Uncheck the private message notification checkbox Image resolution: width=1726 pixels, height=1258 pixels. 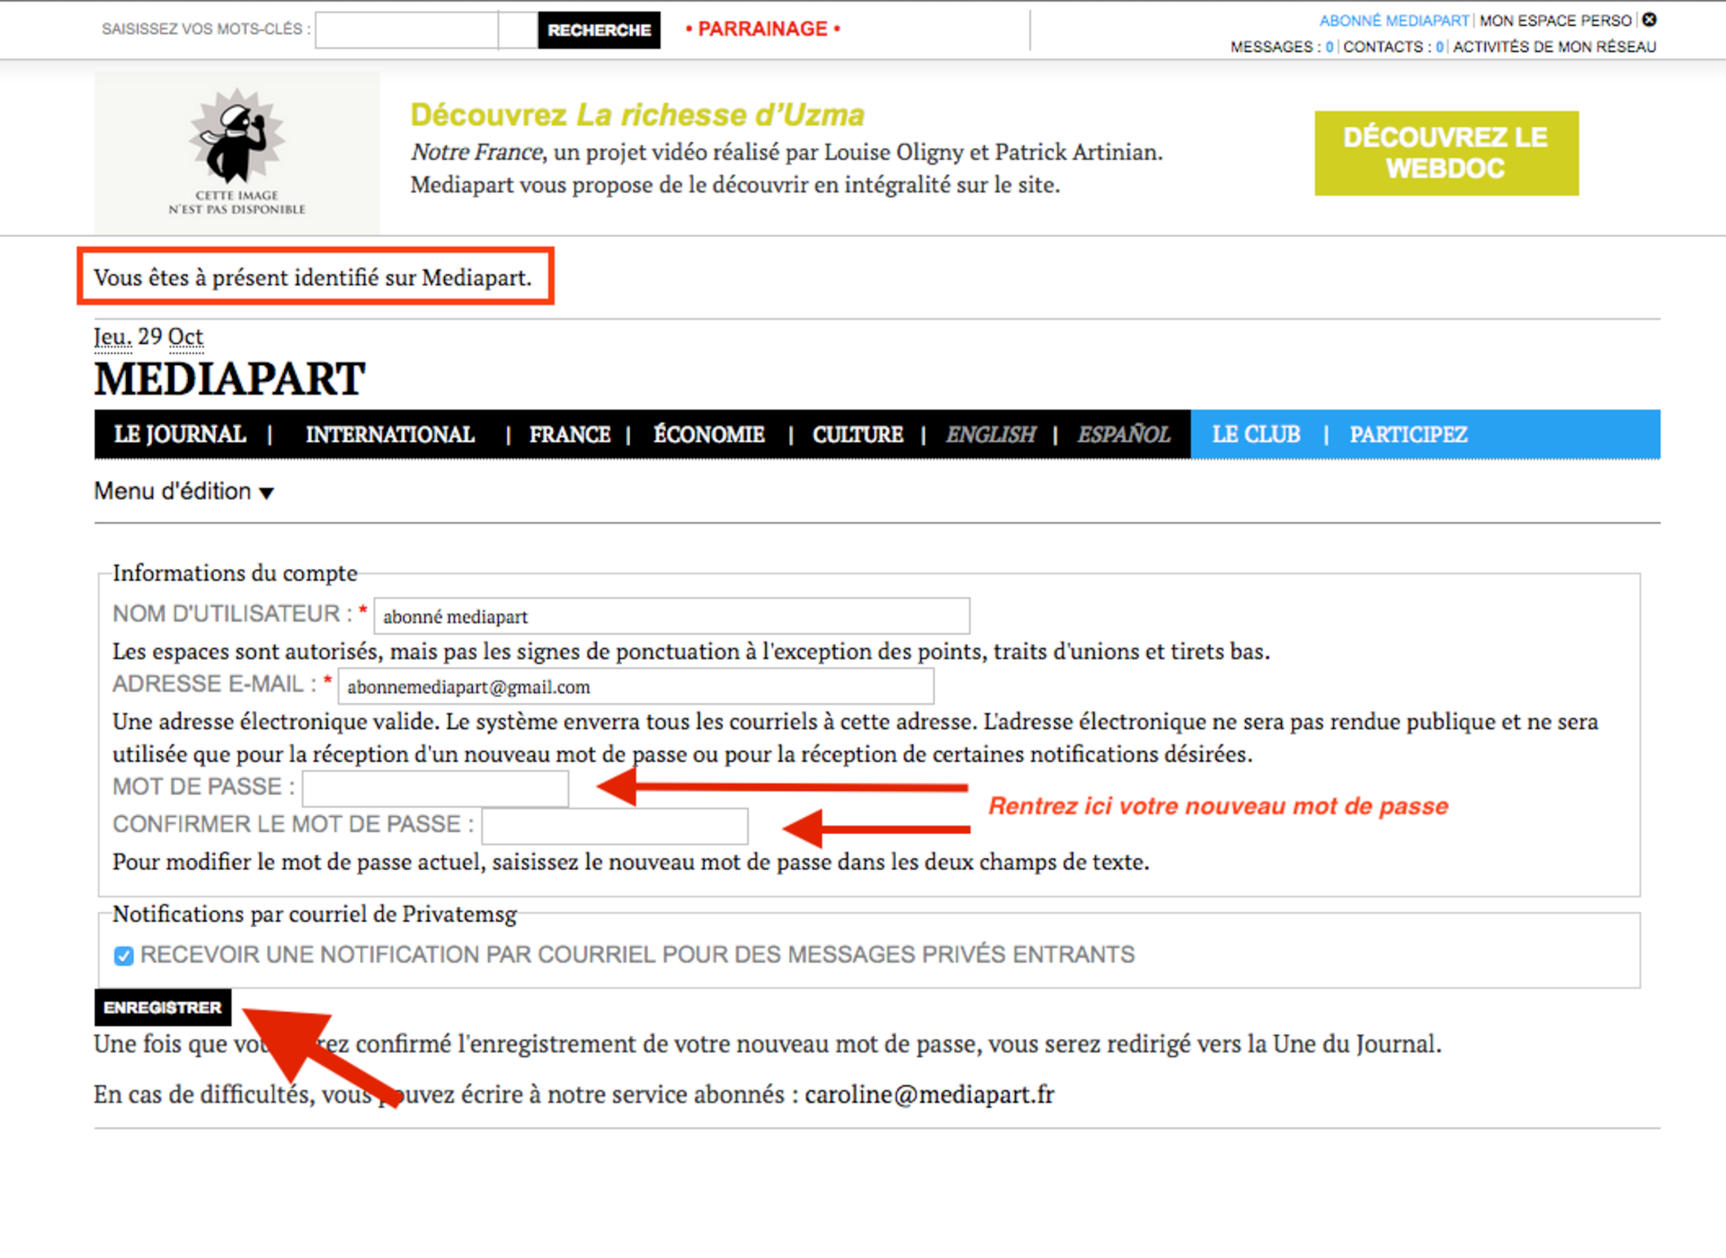point(123,955)
